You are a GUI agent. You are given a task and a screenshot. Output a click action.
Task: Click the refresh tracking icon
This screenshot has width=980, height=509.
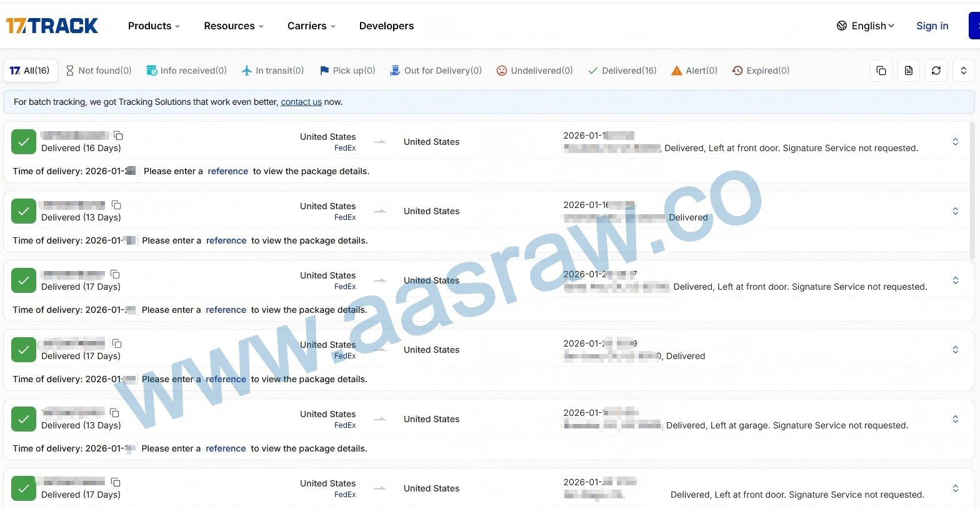click(936, 71)
